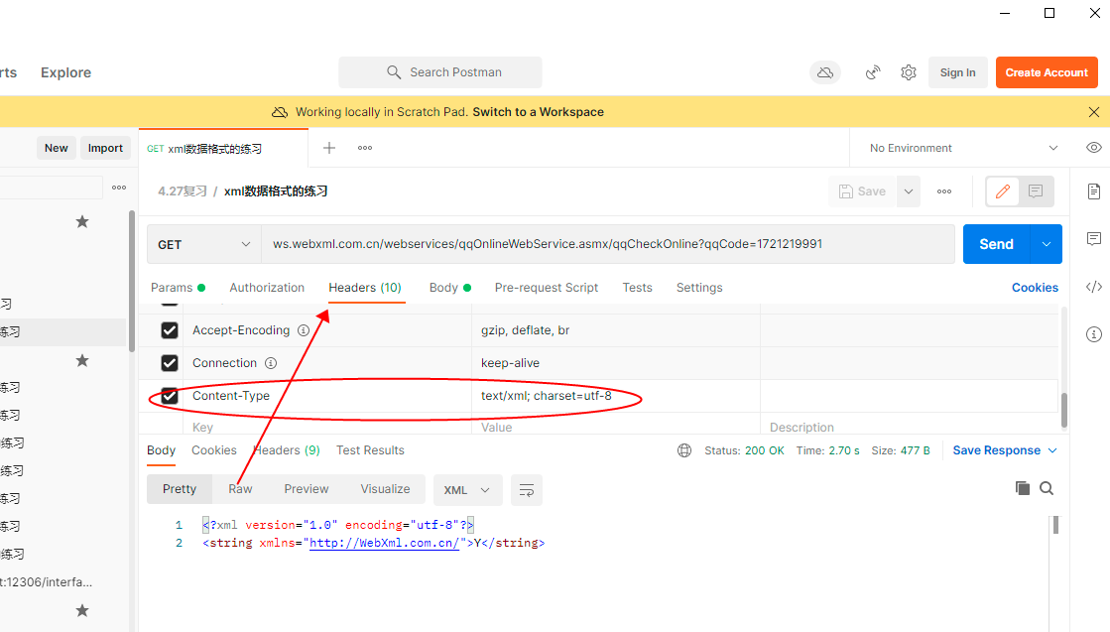Open the Cookies link near Send
1110x632 pixels.
point(1035,288)
